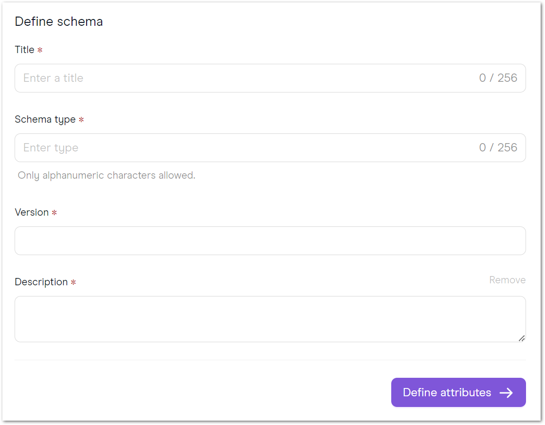Focus the 'Enter a title' input field
Screen dimensions: 545x425
[x=270, y=78]
